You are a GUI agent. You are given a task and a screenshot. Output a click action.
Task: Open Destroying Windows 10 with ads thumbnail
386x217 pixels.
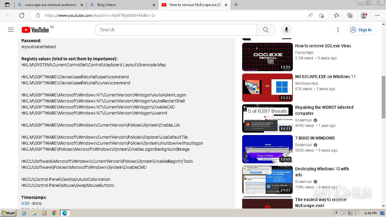point(267,180)
